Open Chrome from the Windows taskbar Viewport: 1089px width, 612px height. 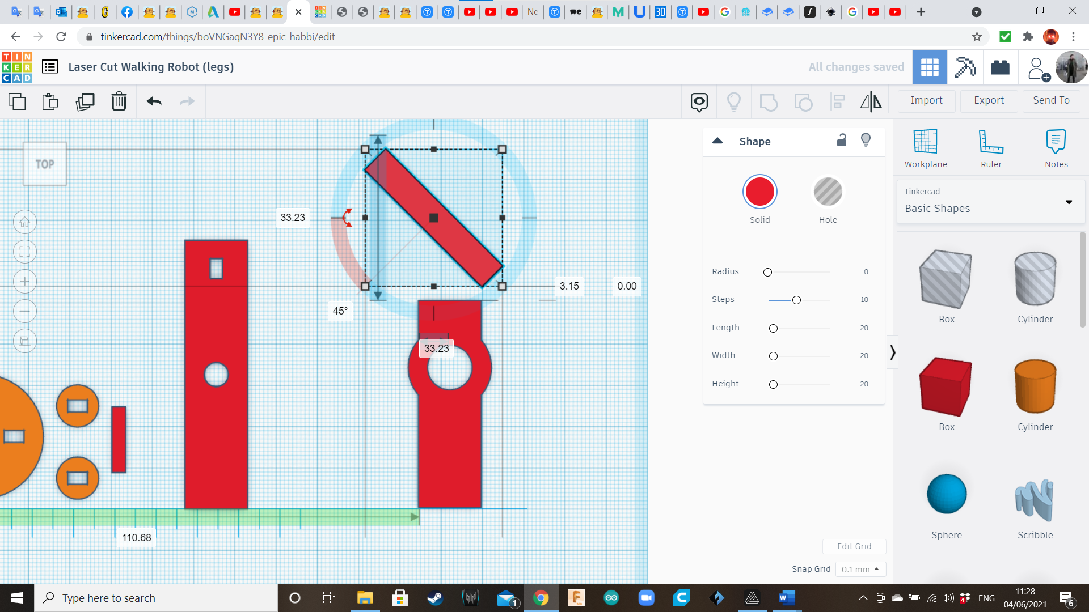pyautogui.click(x=541, y=598)
